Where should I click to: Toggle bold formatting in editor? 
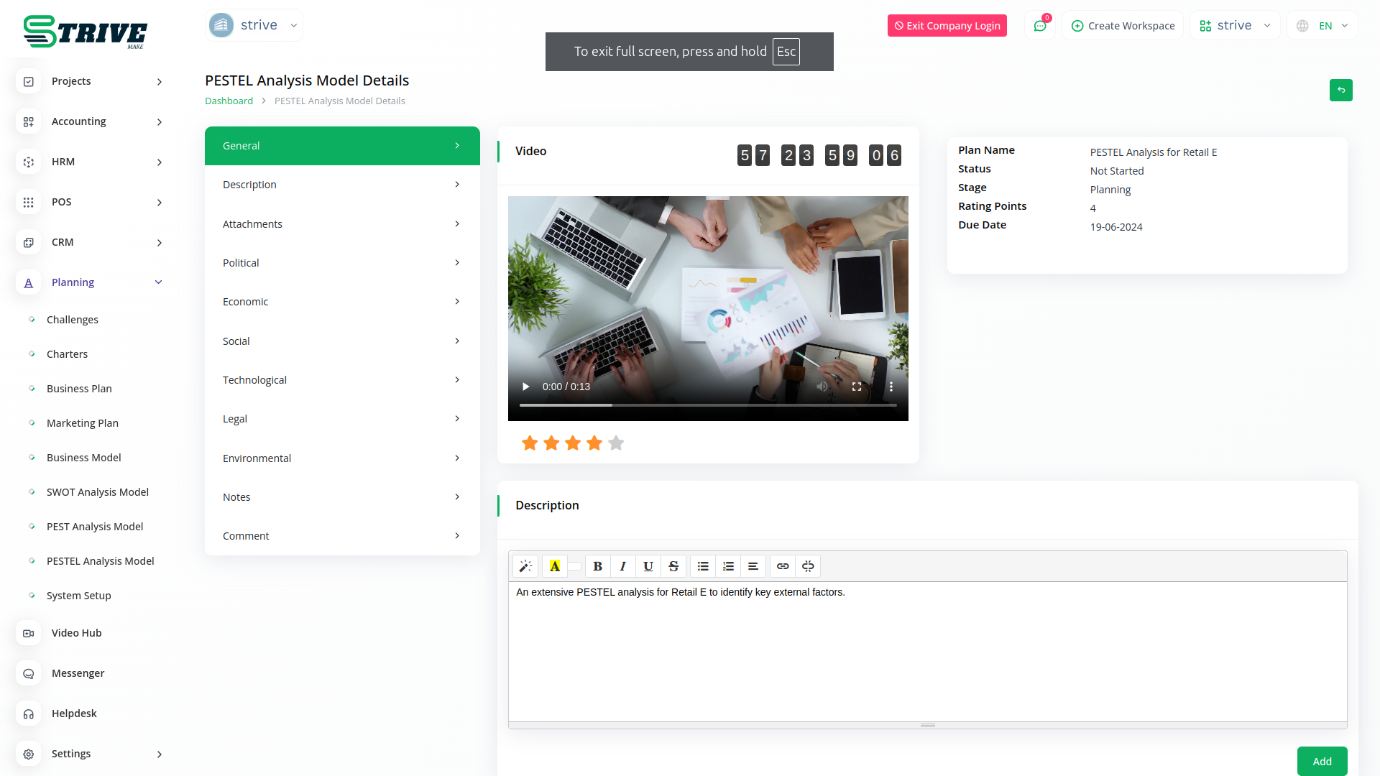(597, 566)
